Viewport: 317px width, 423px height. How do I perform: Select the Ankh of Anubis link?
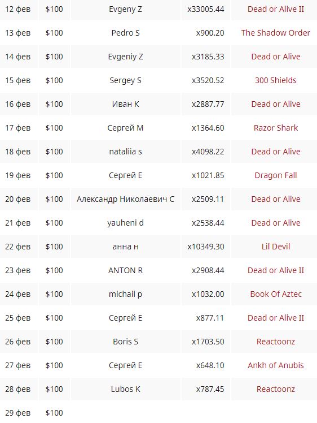pyautogui.click(x=276, y=365)
